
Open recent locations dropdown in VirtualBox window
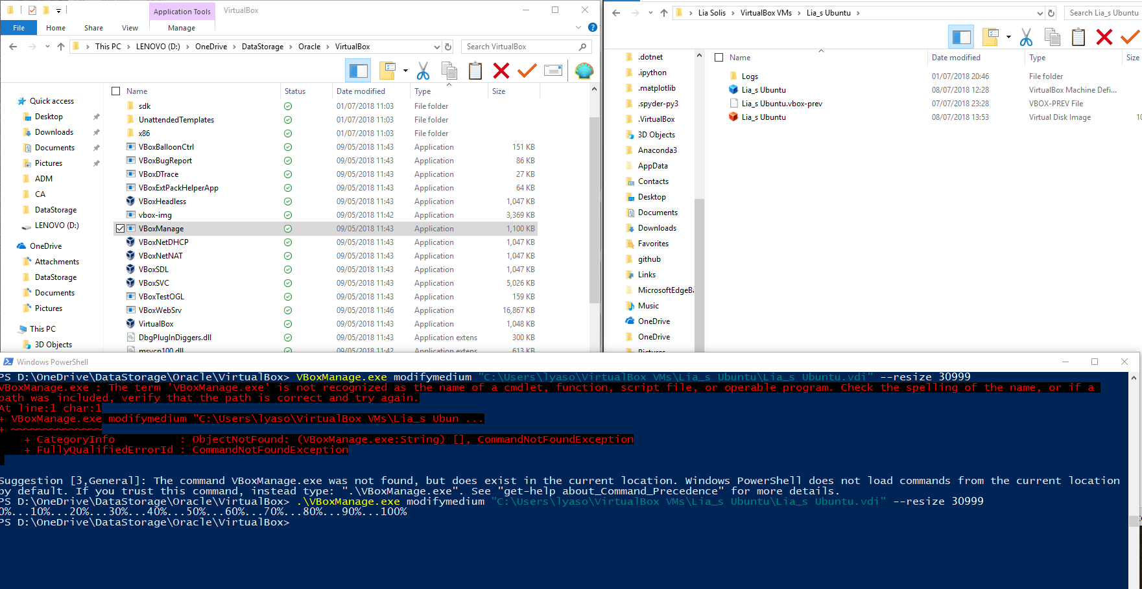click(x=47, y=47)
